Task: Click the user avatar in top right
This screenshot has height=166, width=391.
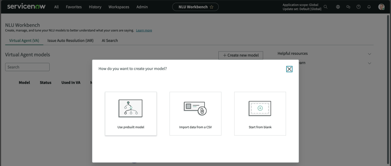Action: (x=381, y=7)
